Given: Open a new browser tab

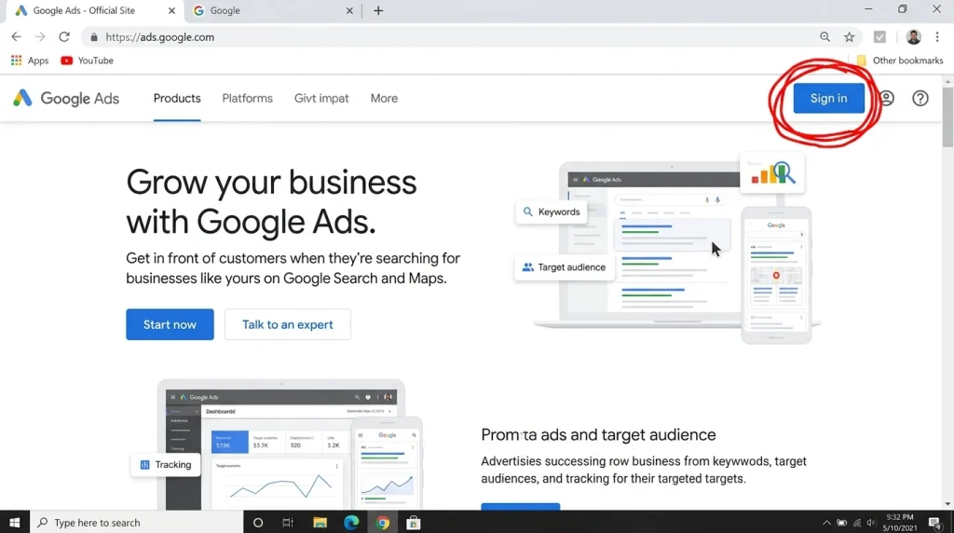Looking at the screenshot, I should (378, 10).
